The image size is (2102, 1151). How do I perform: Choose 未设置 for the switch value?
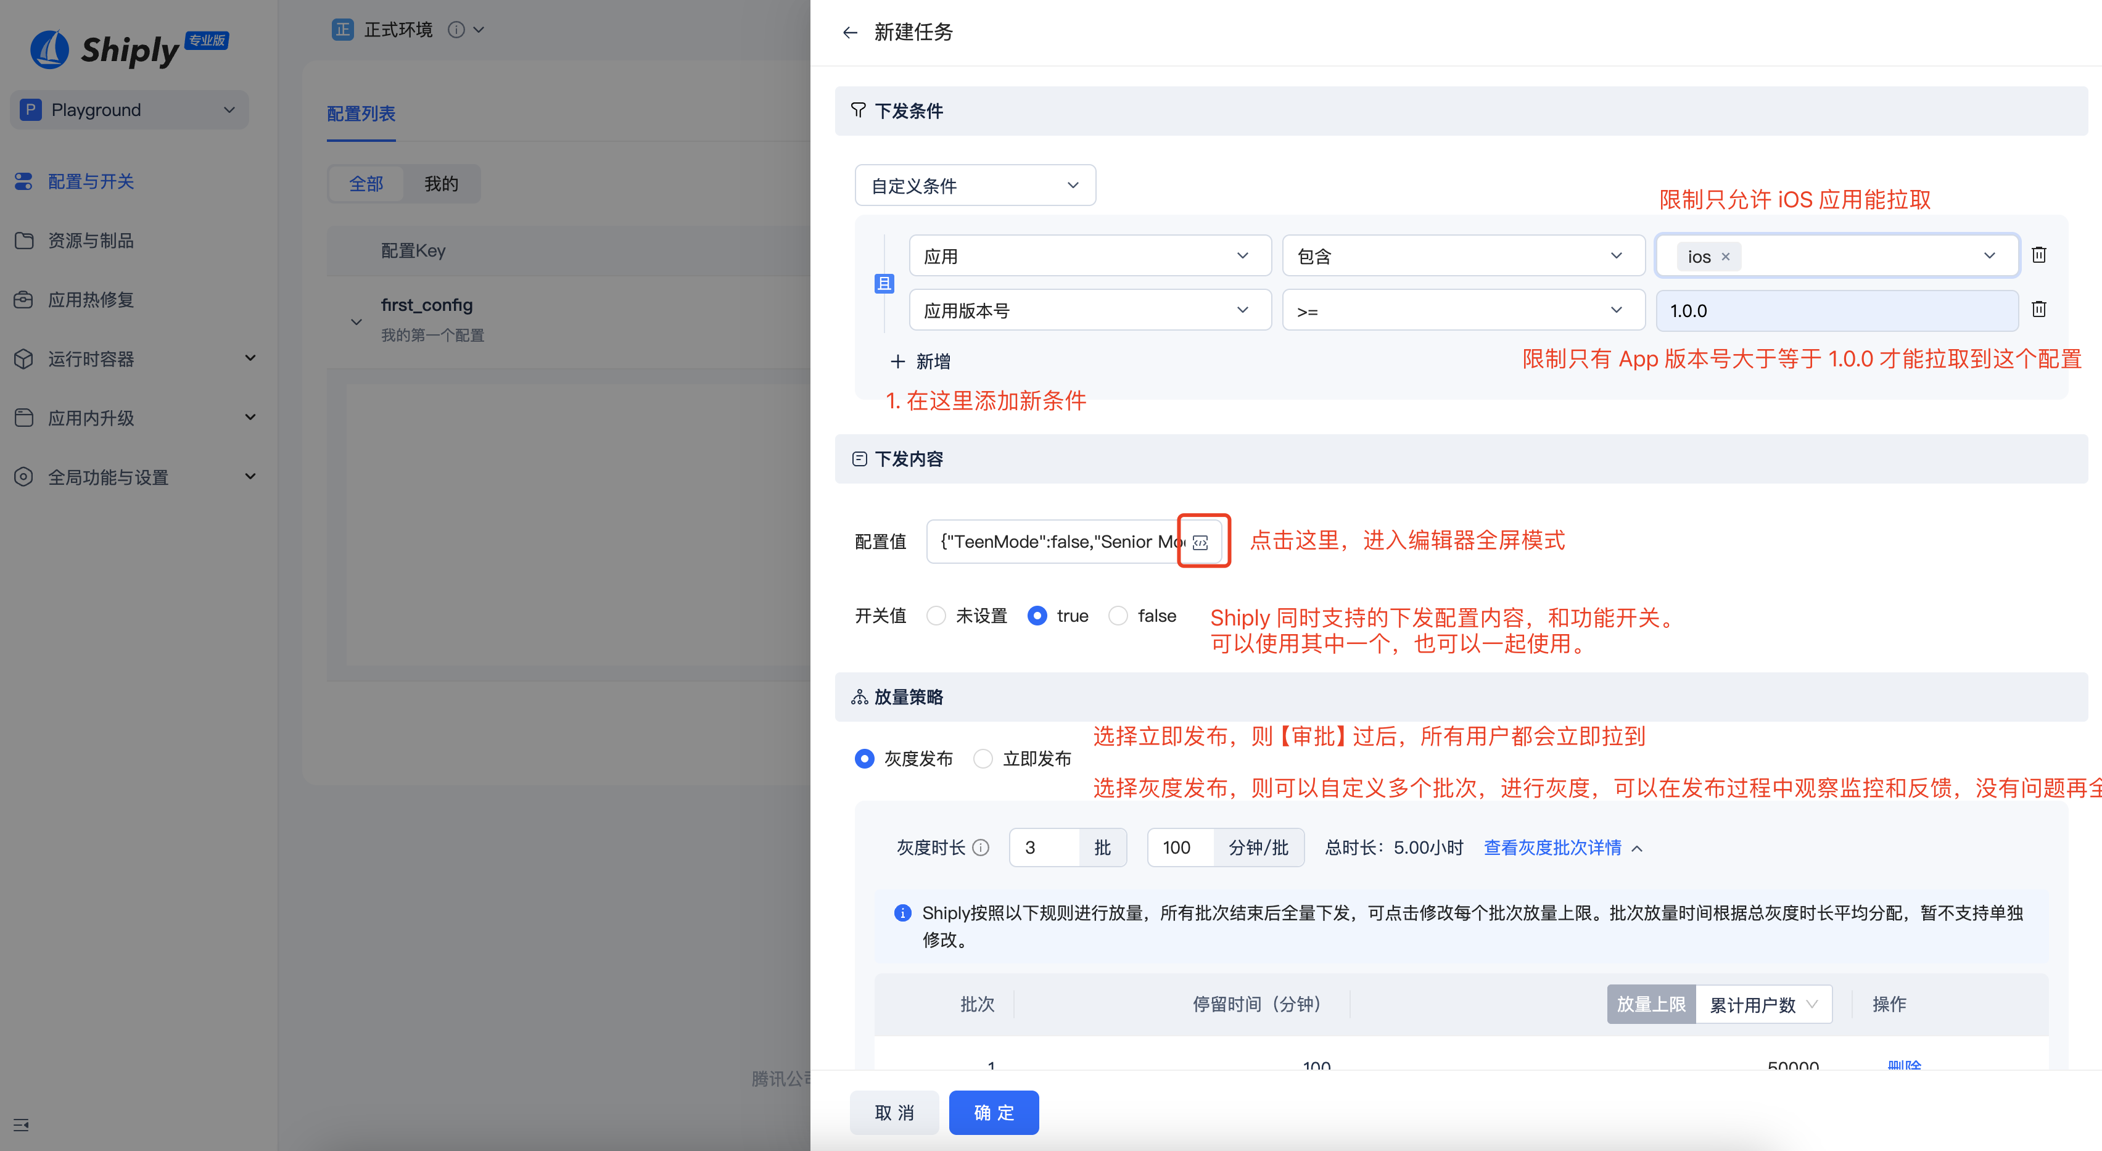935,616
